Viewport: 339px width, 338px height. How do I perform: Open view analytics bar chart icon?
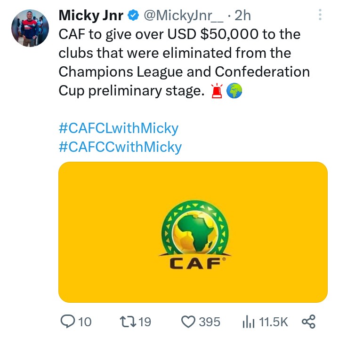[x=248, y=322]
